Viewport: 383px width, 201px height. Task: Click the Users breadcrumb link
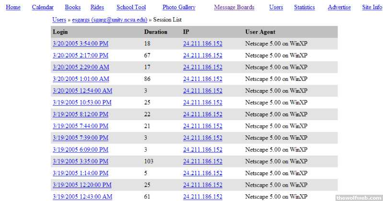59,20
